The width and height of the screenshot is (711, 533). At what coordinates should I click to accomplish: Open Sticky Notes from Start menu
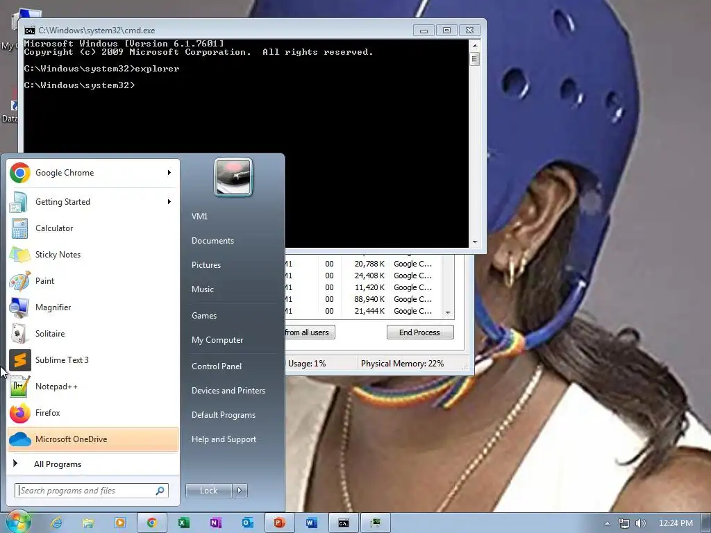[93, 254]
